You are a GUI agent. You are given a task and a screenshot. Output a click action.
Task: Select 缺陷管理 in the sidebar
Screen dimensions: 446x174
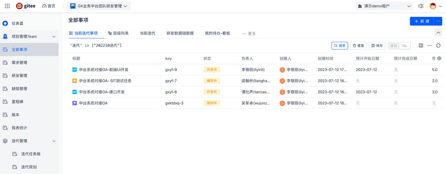[20, 89]
